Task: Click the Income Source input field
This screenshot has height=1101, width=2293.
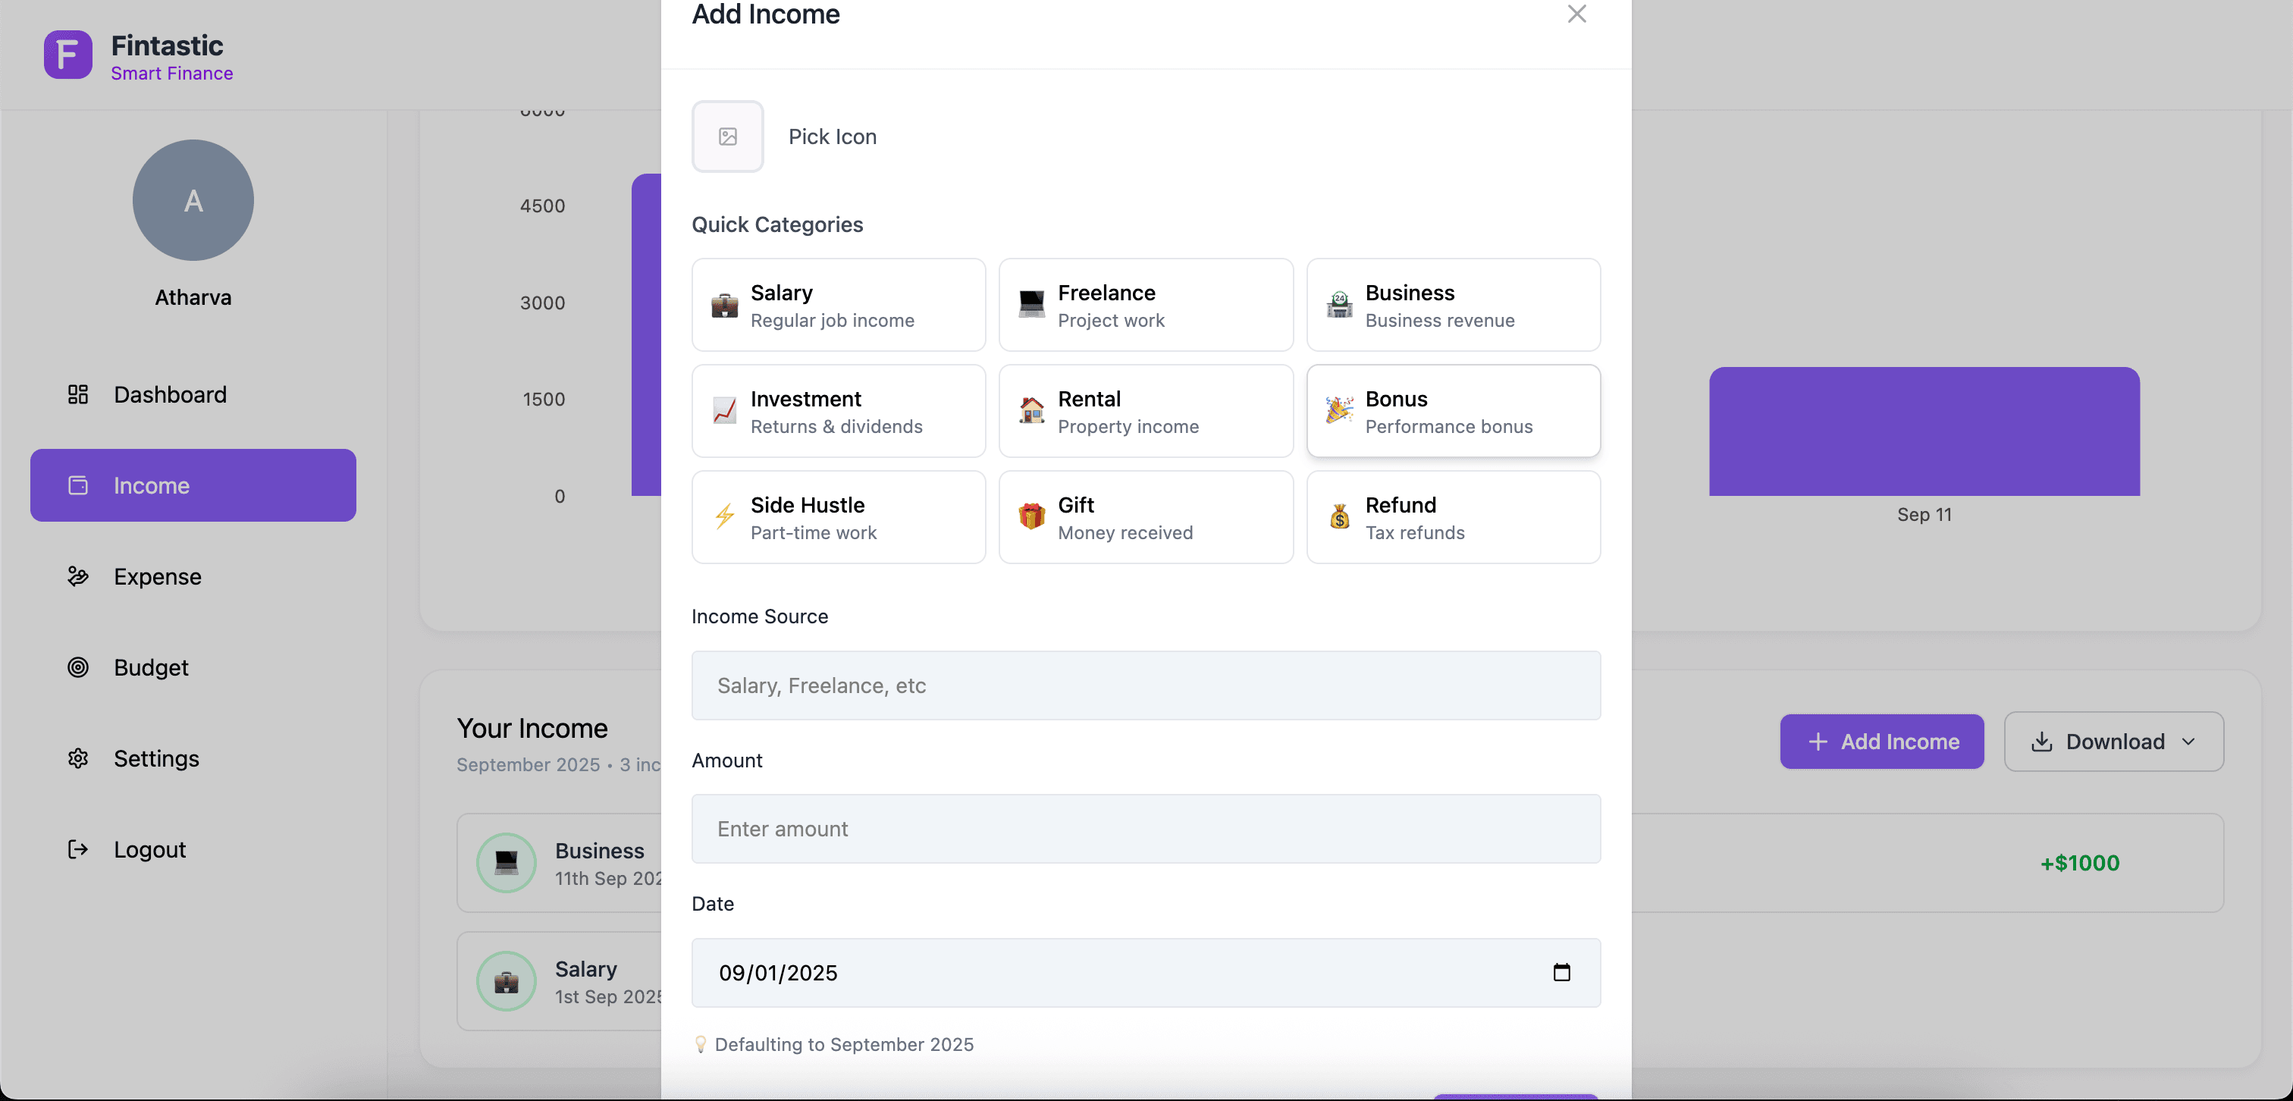Action: pos(1146,685)
